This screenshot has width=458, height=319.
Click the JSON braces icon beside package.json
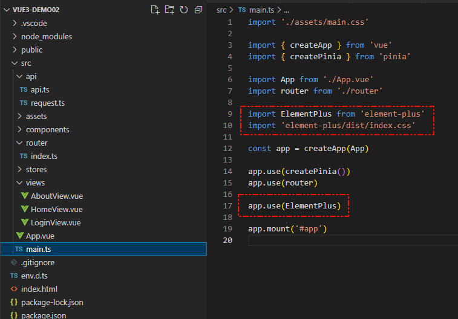14,315
